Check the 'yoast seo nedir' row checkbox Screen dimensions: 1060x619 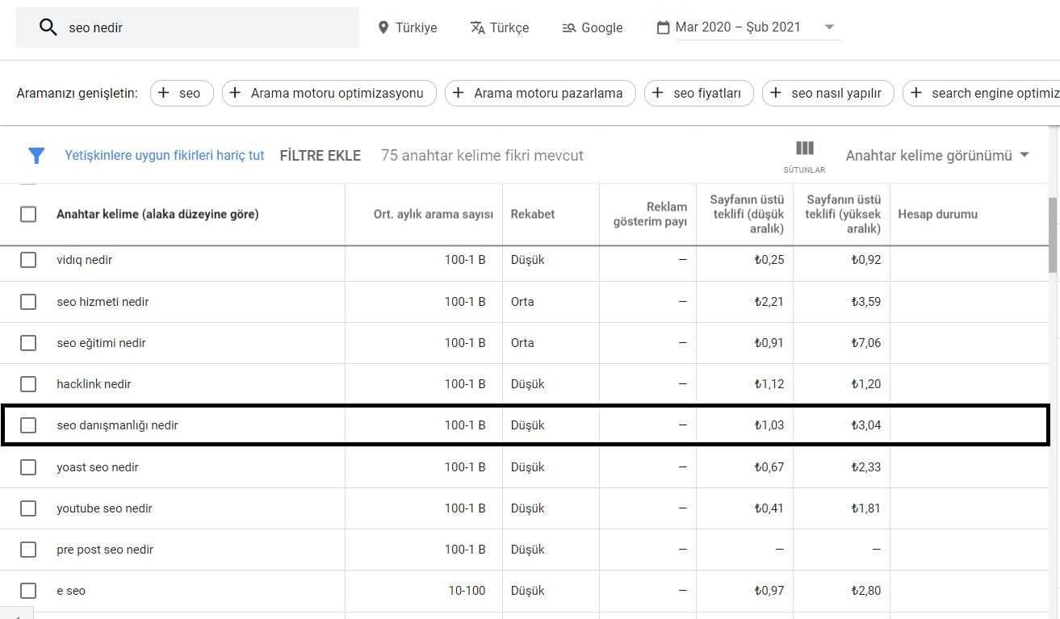[28, 467]
